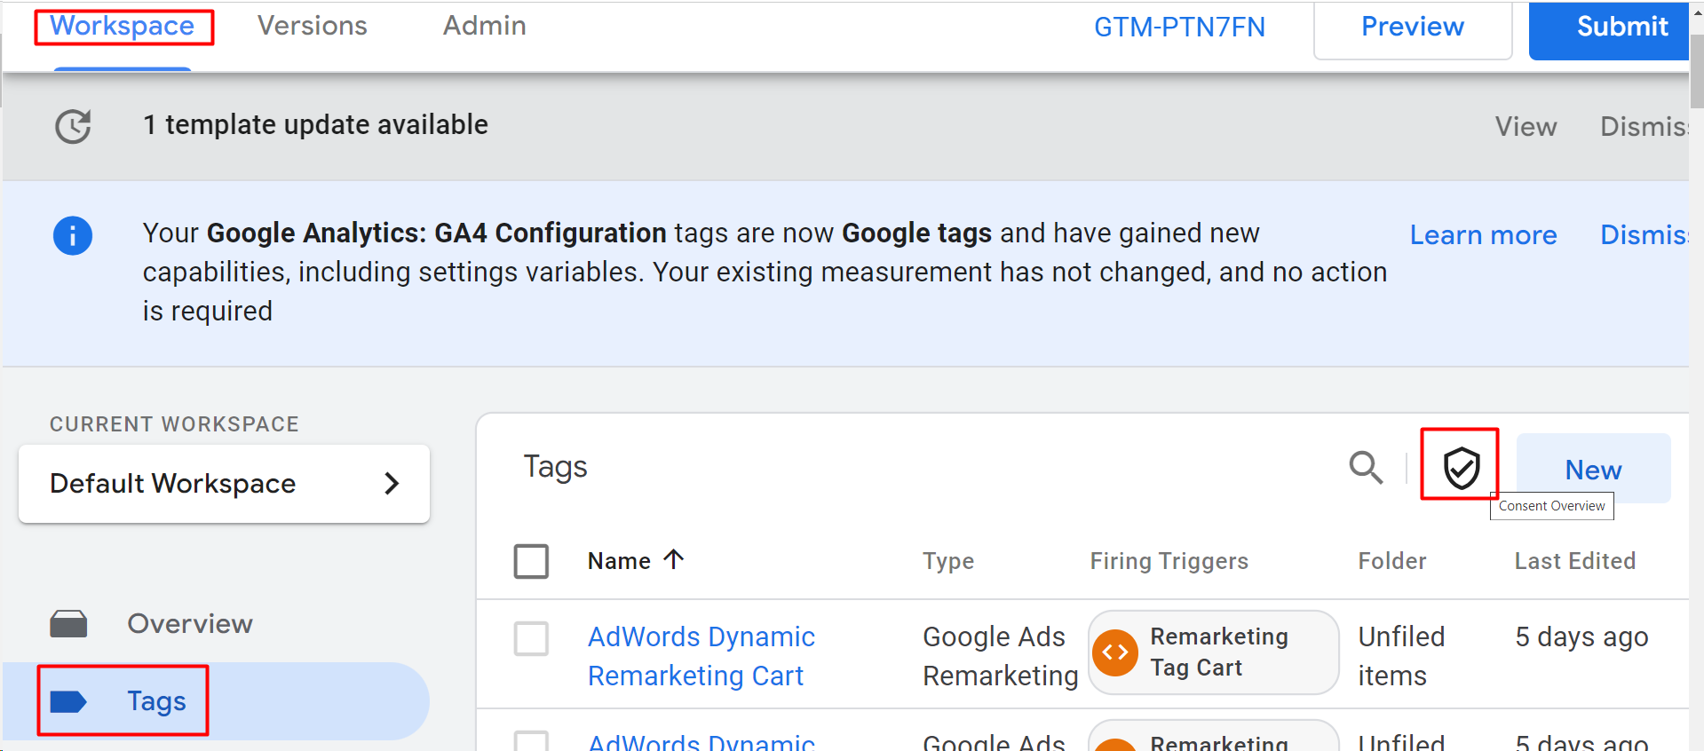Open Consent Overview shield icon

(x=1461, y=467)
